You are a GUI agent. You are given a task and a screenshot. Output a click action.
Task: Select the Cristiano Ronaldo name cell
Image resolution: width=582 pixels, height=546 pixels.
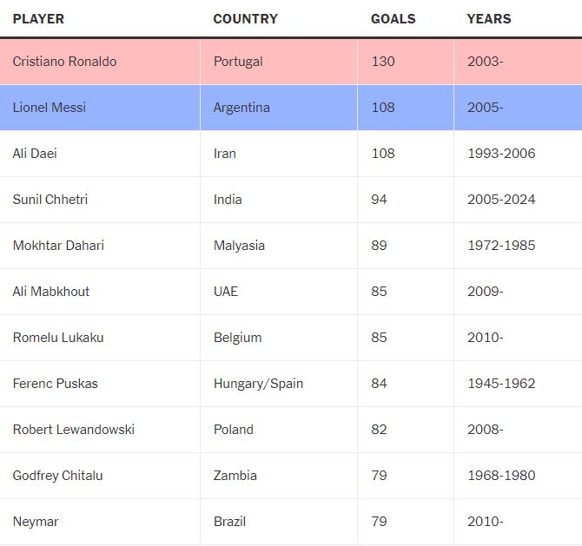coord(64,62)
